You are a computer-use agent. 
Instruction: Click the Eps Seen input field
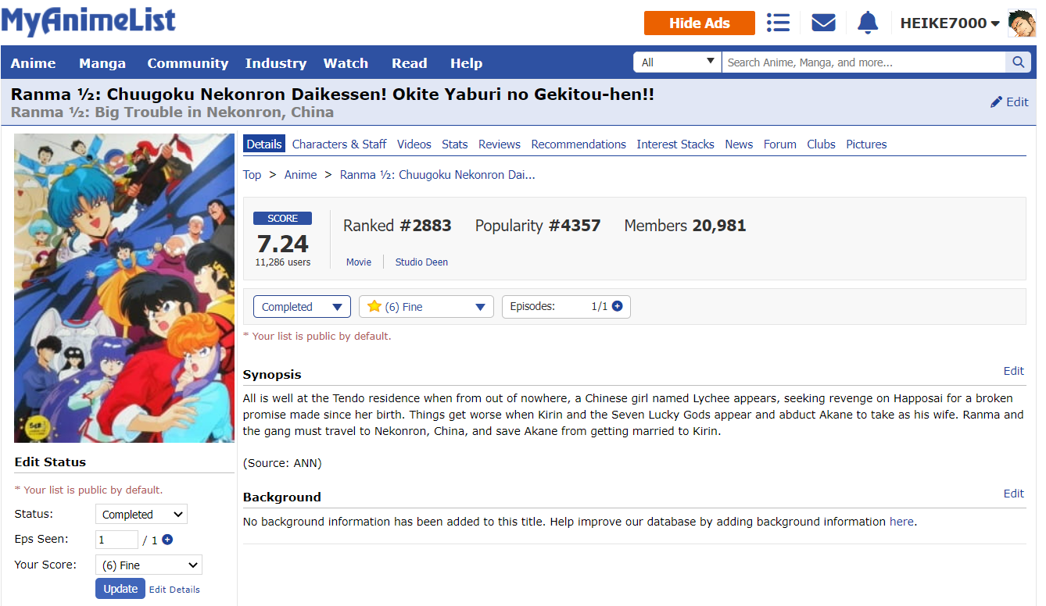pyautogui.click(x=116, y=540)
